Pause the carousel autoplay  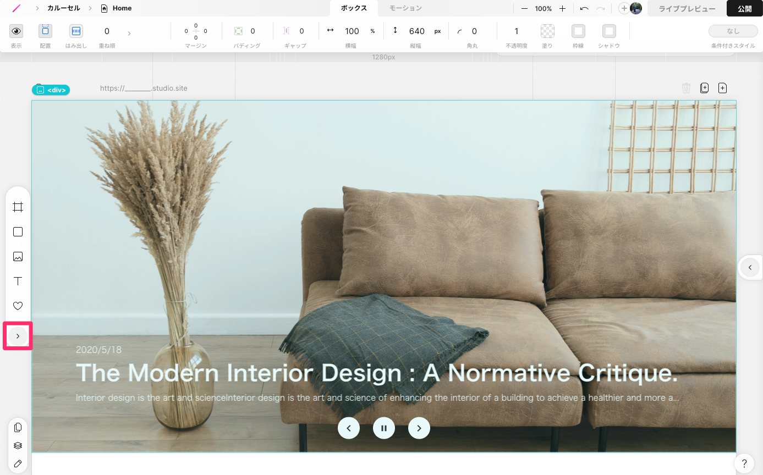click(384, 428)
